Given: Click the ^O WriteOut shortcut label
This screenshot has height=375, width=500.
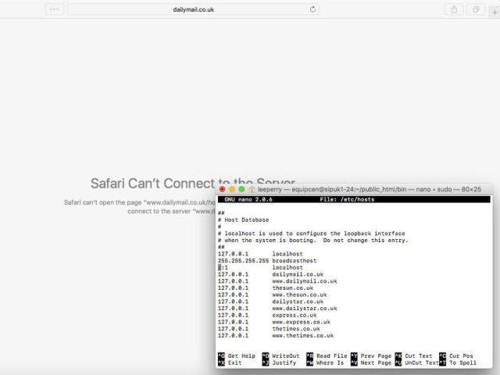Looking at the screenshot, I should 280,355.
